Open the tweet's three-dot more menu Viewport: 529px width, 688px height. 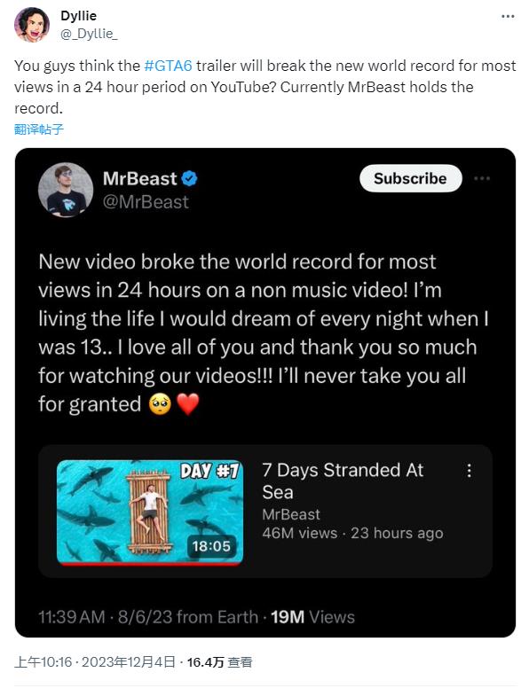point(508,16)
